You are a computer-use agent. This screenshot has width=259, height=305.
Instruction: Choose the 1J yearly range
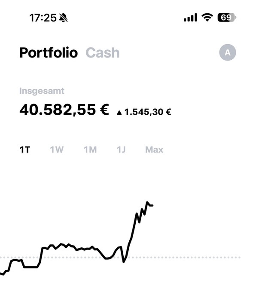click(x=121, y=149)
